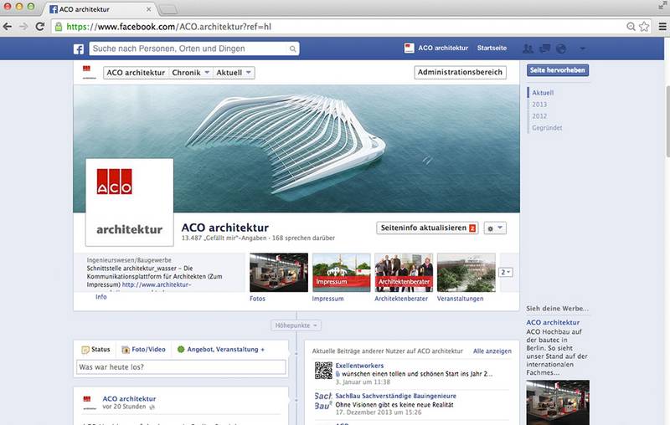Click the search magnifier in Facebook search box
This screenshot has height=425, width=670.
292,49
